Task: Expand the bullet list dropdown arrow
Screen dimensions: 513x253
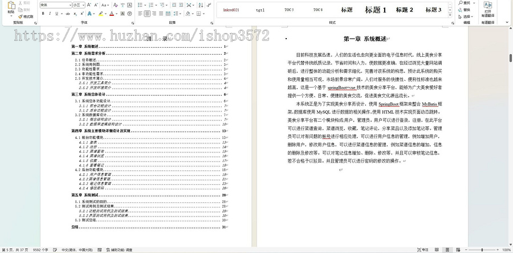Action: point(145,5)
